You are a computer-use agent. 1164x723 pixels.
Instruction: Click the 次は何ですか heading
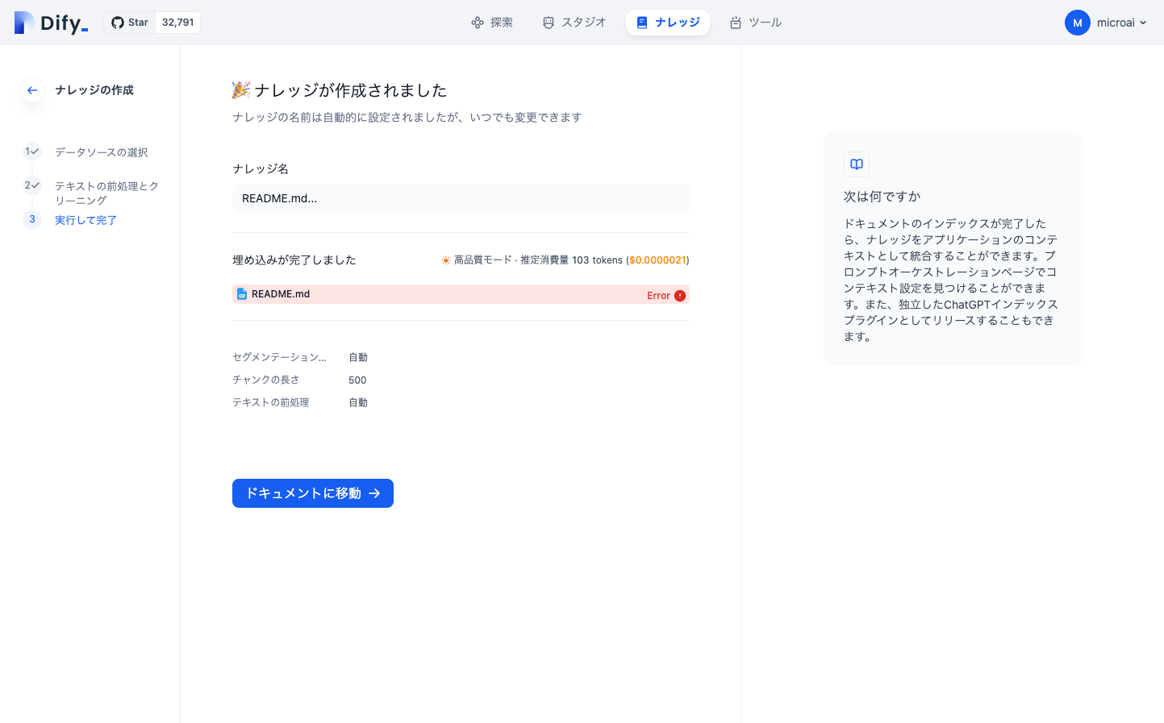pos(882,197)
